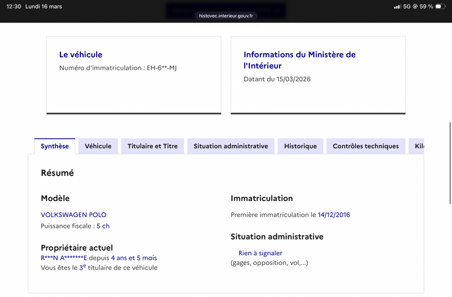Go to the Historique tab

[301, 146]
